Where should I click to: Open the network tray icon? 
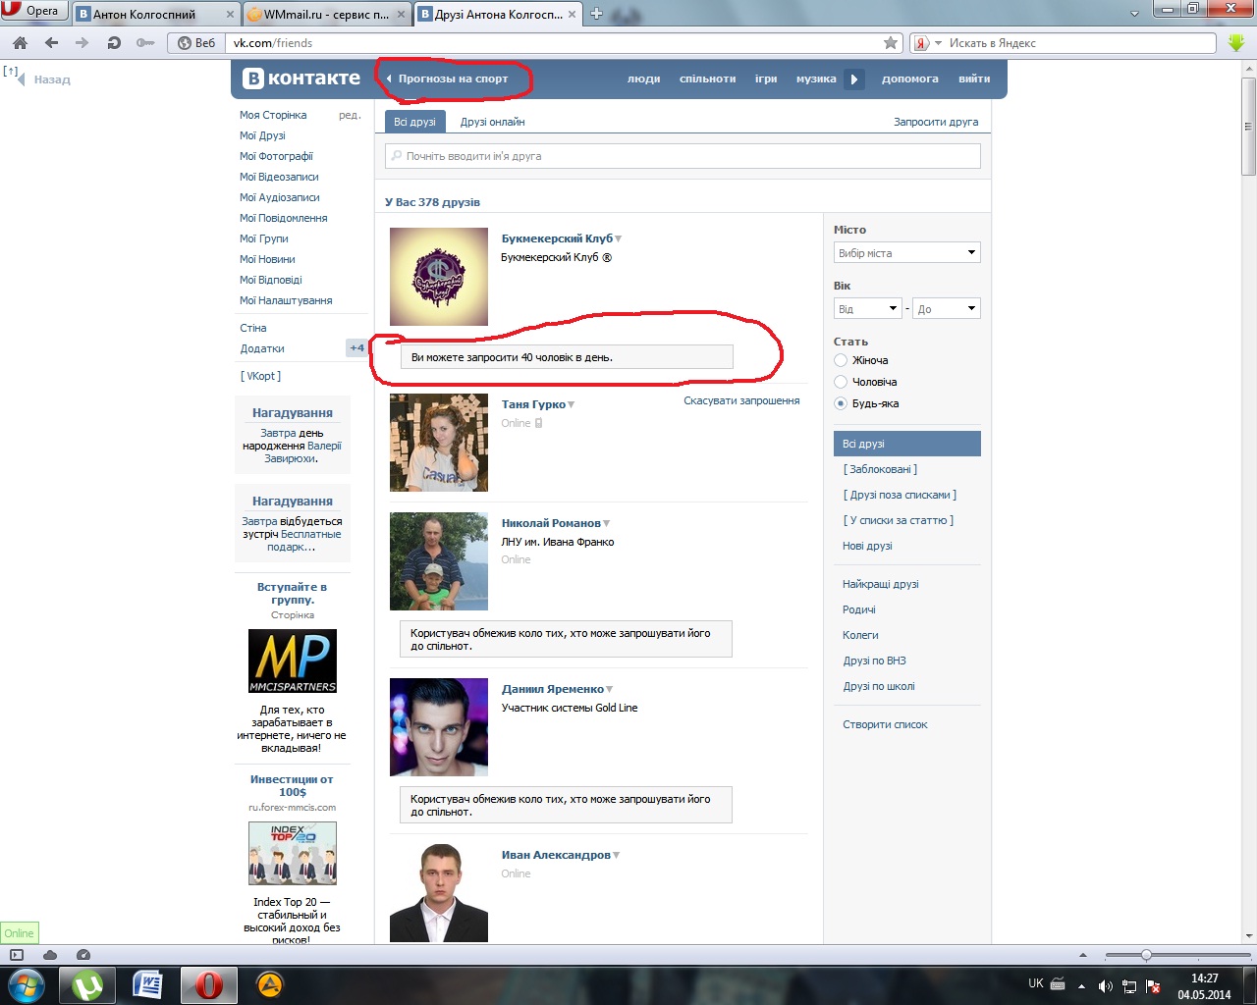pos(1130,985)
